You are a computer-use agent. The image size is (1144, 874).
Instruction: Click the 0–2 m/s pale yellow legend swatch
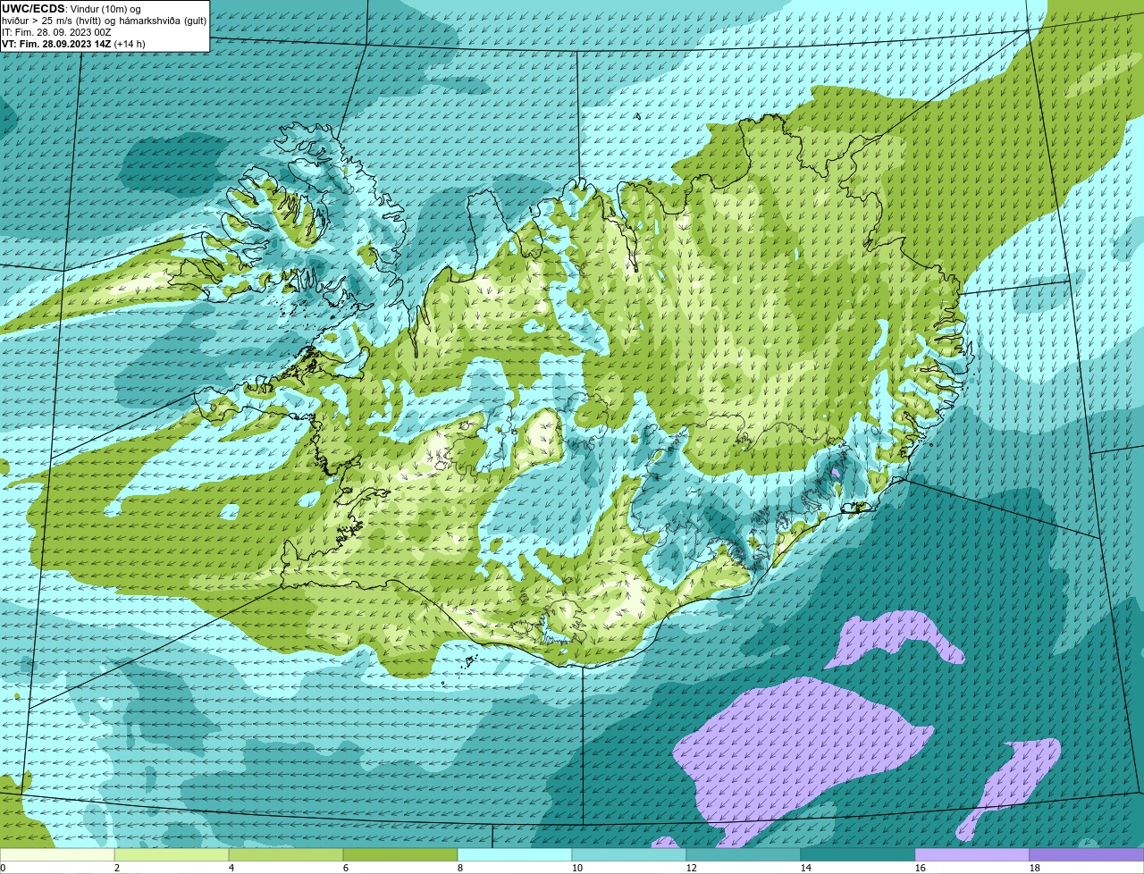pos(57,854)
